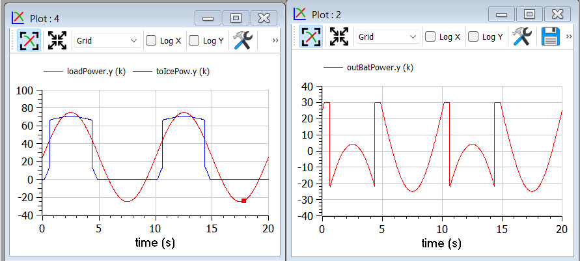Click toIcePow.y (k) legend entry

point(182,72)
